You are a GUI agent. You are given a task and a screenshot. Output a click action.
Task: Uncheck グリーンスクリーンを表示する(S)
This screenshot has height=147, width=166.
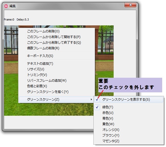tap(129, 100)
